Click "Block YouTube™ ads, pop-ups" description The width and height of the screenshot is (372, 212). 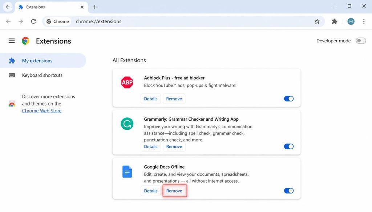190,86
